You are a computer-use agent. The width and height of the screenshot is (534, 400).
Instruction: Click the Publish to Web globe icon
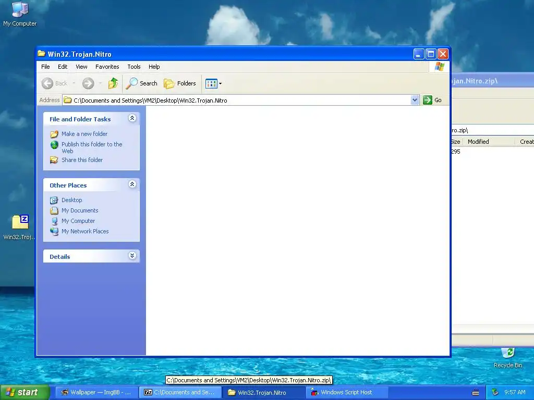54,145
